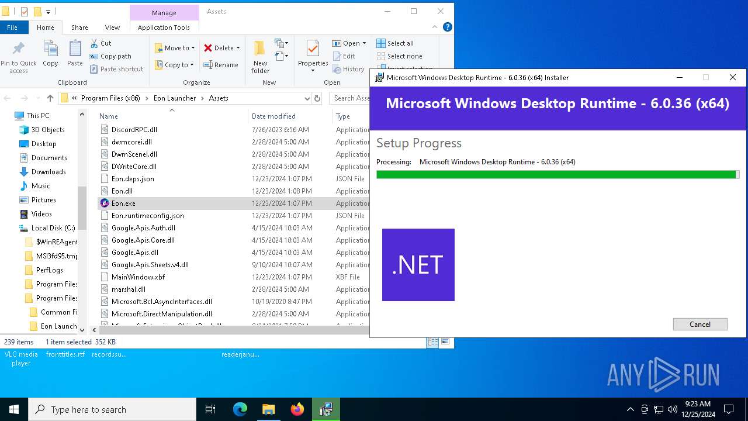This screenshot has width=748, height=421.
Task: Click the Help question mark icon
Action: (x=448, y=27)
